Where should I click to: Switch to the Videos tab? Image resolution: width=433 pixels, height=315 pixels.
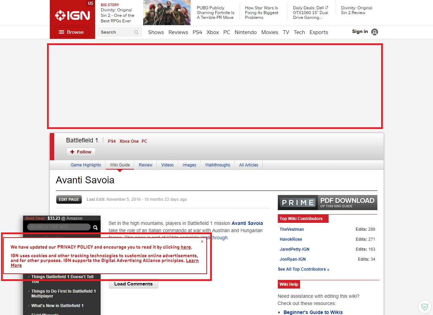(168, 165)
